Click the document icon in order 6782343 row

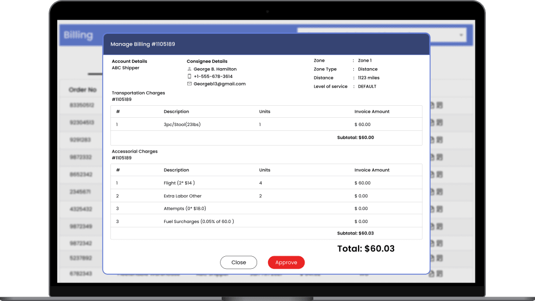[x=432, y=273]
